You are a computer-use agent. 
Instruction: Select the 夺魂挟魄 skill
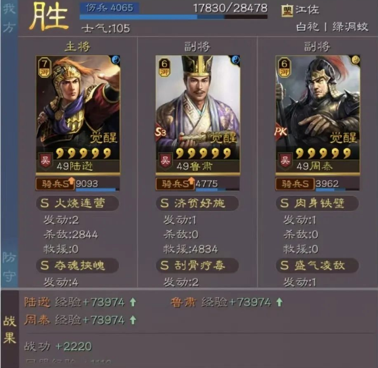(x=78, y=265)
